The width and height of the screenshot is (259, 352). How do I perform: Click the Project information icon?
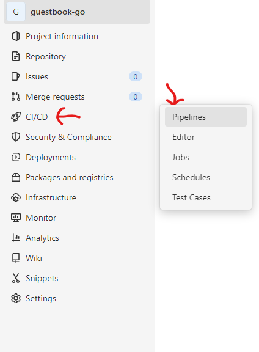click(16, 36)
